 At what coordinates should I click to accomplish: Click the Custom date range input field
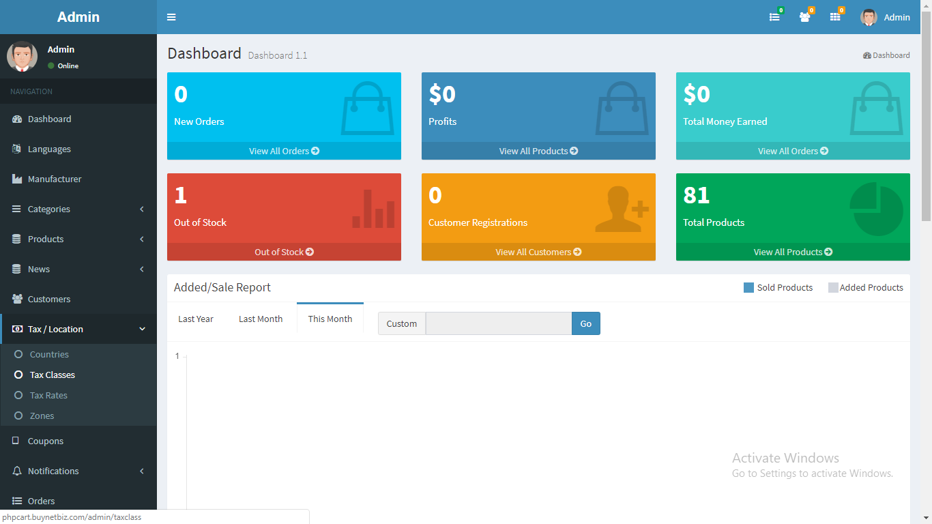tap(499, 323)
